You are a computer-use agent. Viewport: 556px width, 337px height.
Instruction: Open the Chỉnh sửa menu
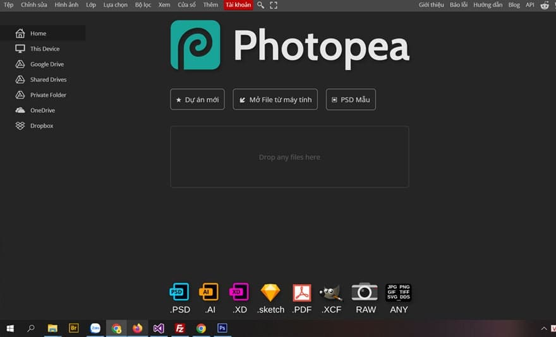(34, 5)
